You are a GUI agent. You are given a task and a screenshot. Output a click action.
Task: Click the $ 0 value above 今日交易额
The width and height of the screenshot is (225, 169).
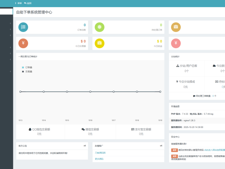tap(83, 41)
